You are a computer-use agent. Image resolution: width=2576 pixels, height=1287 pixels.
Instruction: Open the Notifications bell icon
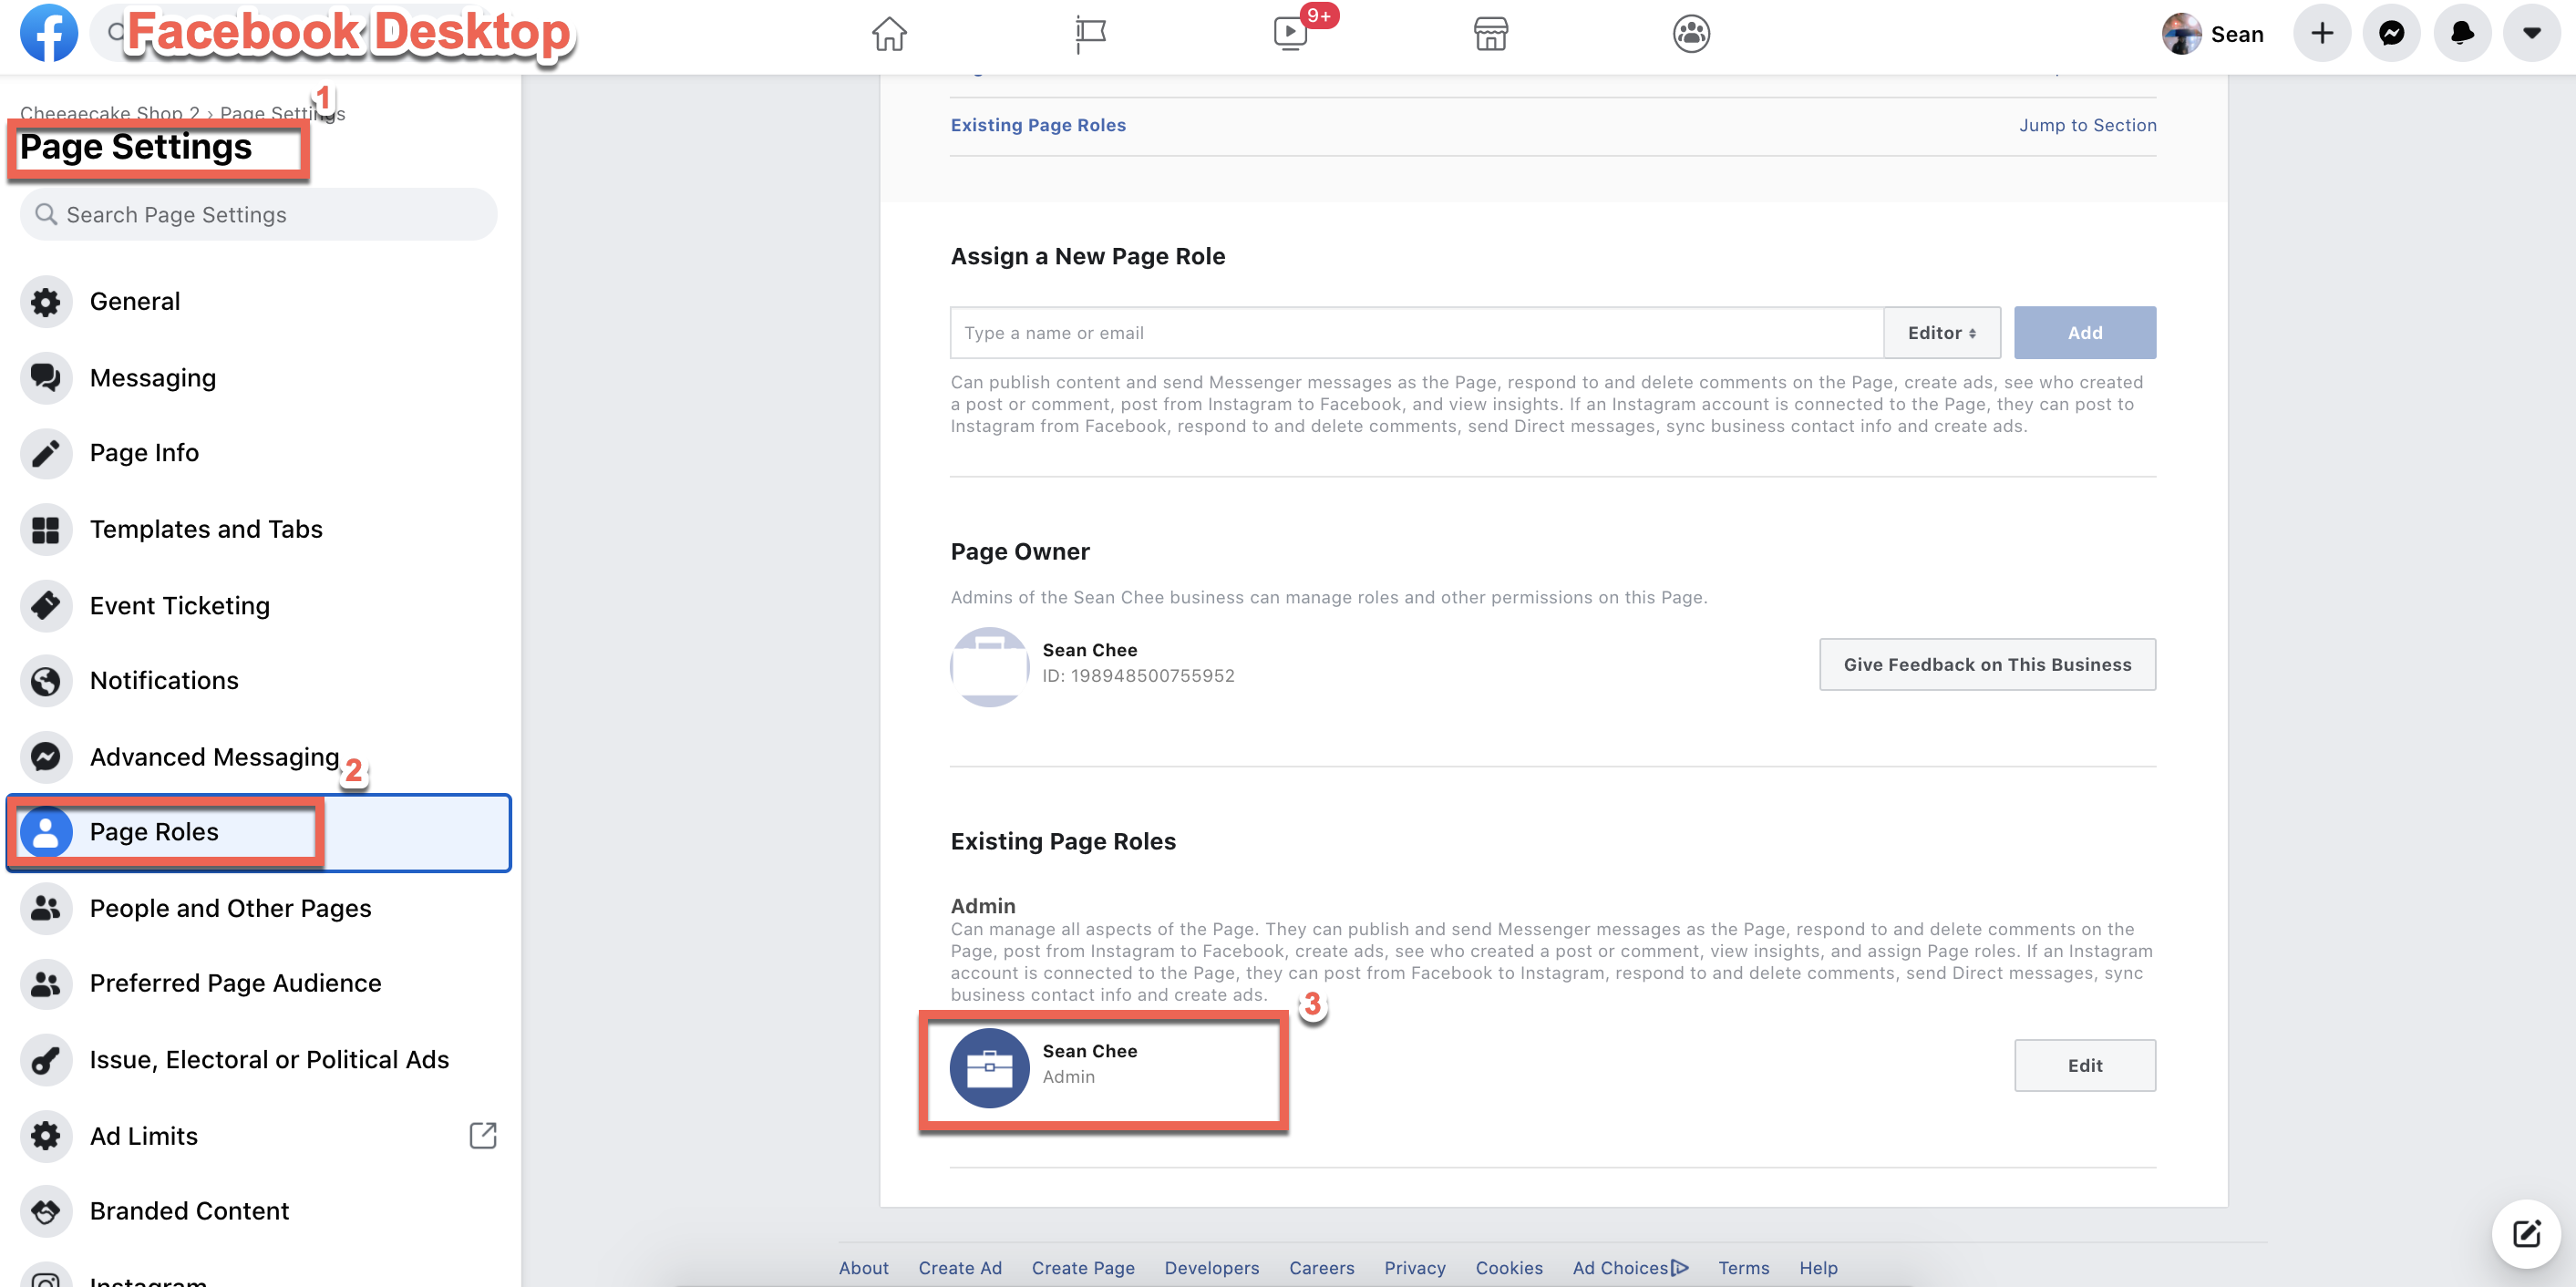2462,33
